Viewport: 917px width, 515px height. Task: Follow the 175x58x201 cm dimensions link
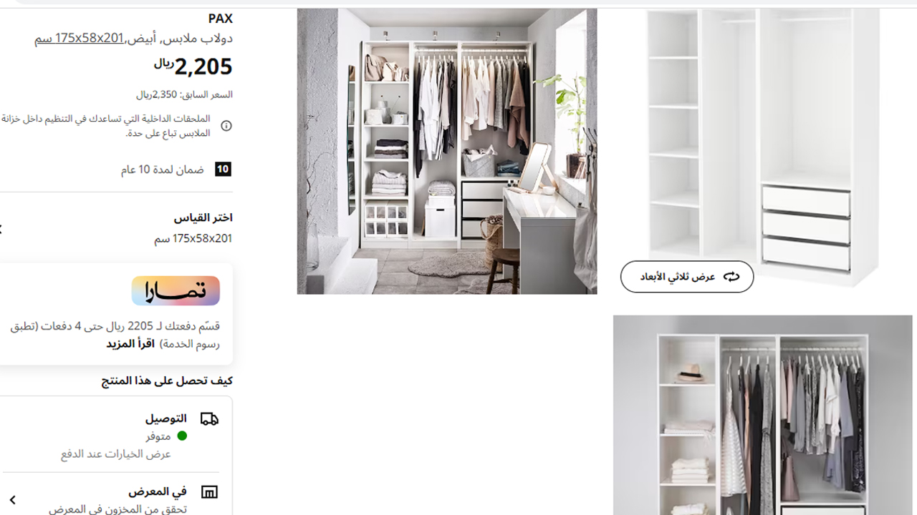click(79, 39)
